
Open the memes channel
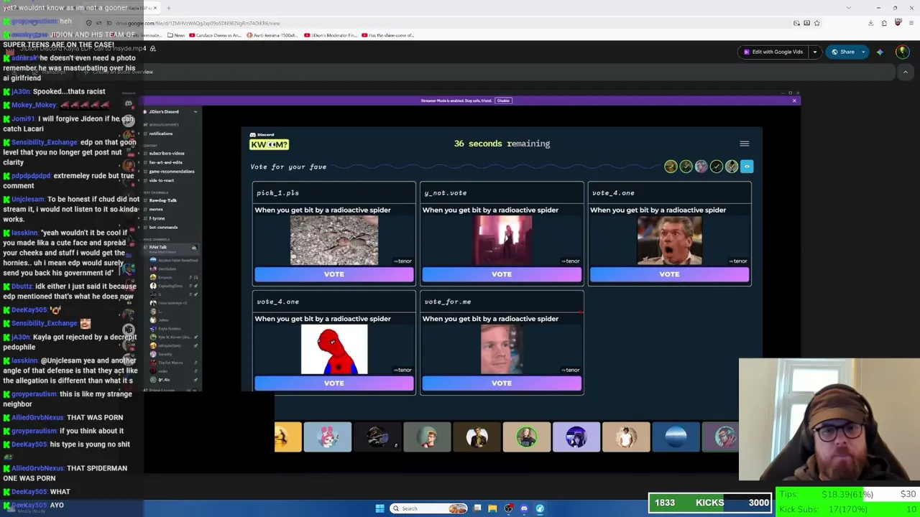[x=155, y=210]
